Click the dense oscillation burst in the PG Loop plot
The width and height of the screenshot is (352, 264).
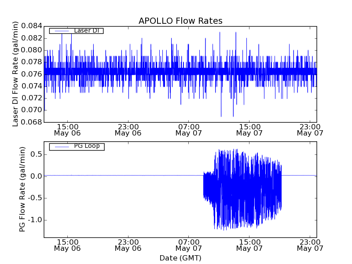click(x=242, y=189)
